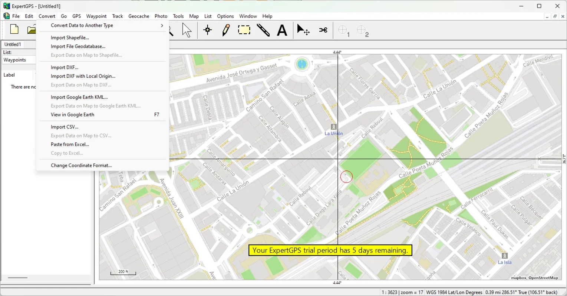Click greyed Export Data to Google Earth KML
567x296 pixels.
[x=103, y=106]
